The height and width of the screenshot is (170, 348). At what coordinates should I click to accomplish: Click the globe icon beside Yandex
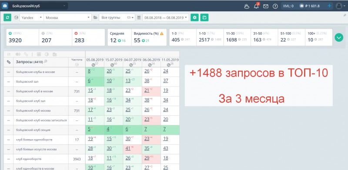click(x=16, y=17)
